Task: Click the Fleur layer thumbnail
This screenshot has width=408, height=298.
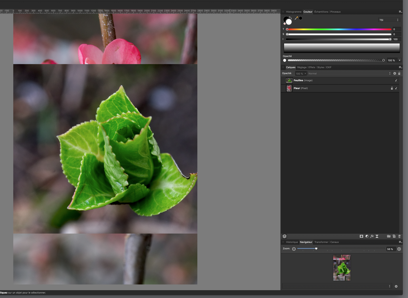Action: 289,88
